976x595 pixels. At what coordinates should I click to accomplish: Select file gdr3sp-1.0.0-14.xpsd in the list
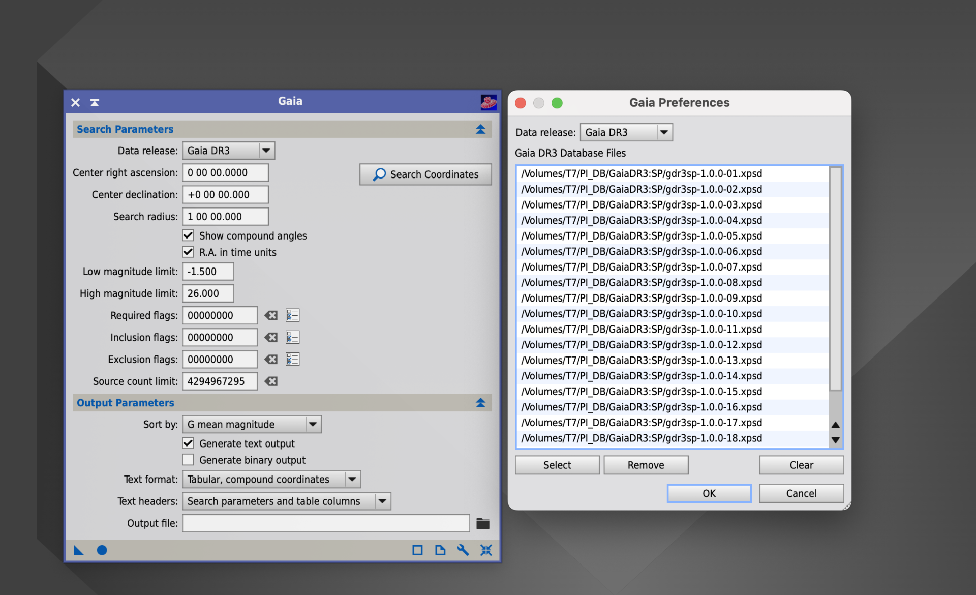pos(673,376)
